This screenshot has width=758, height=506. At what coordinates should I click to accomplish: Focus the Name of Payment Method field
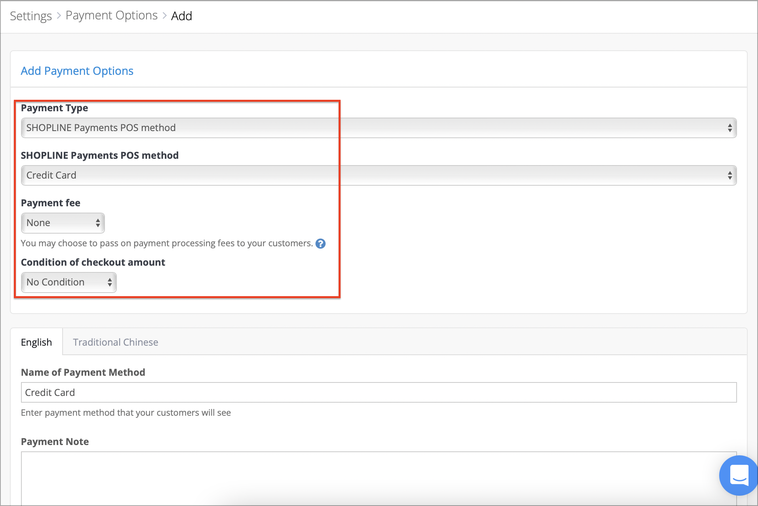[379, 392]
